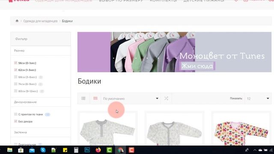The height and width of the screenshot is (154, 274).
Task: Click the compare arrows icon beside sorting
Action: tap(166, 98)
